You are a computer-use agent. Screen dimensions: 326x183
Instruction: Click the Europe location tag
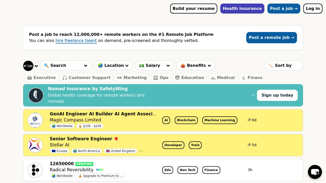pyautogui.click(x=59, y=151)
